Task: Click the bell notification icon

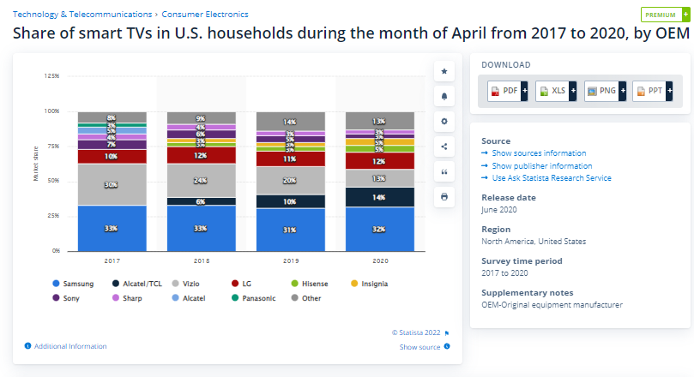Action: pos(444,96)
